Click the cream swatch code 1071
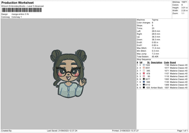Viewport: 189px width, 133px height. [x=144, y=71]
